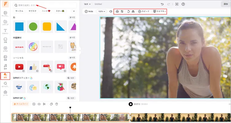Screen dimensions: 231x123
Task: Select the サークル keyword chip
Action: [19, 11]
